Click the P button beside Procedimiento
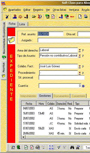Viewport: 90px width, 153px height. [x=83, y=73]
